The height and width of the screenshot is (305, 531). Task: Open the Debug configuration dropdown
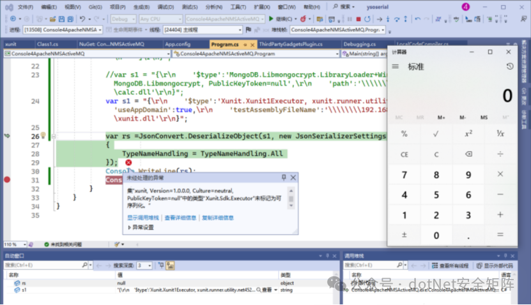click(122, 19)
